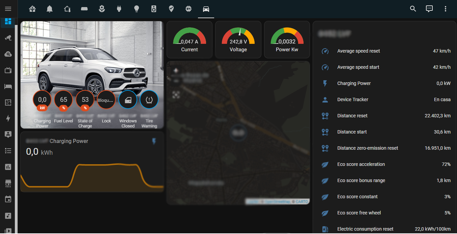Open the light bulb view tab
This screenshot has height=234, width=457.
[136, 9]
